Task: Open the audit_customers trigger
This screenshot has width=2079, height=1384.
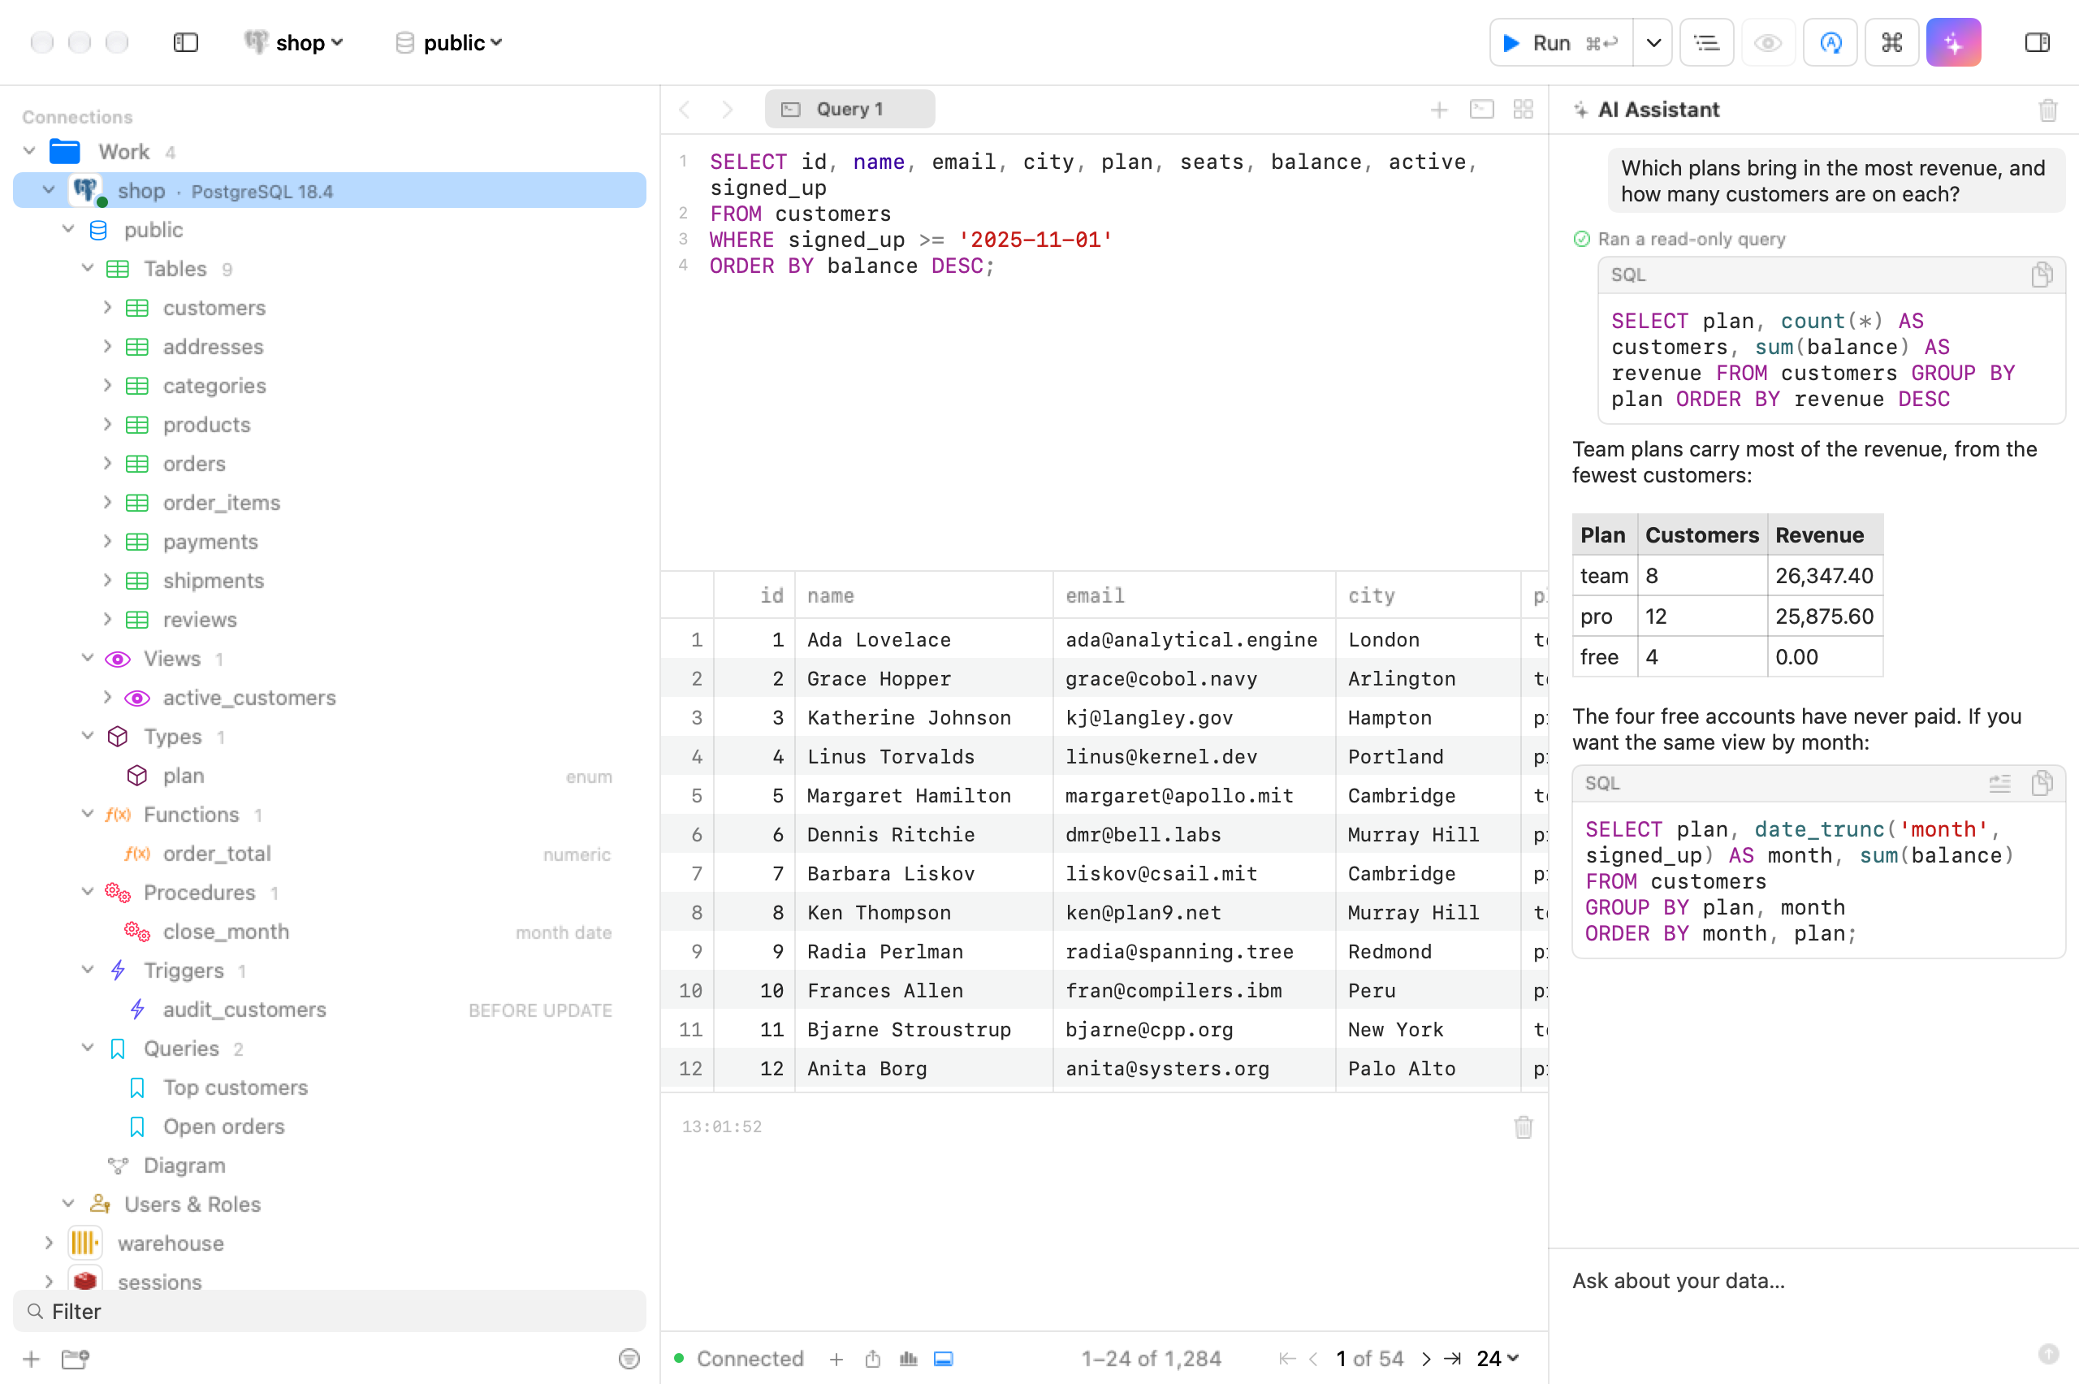Action: [x=244, y=1009]
